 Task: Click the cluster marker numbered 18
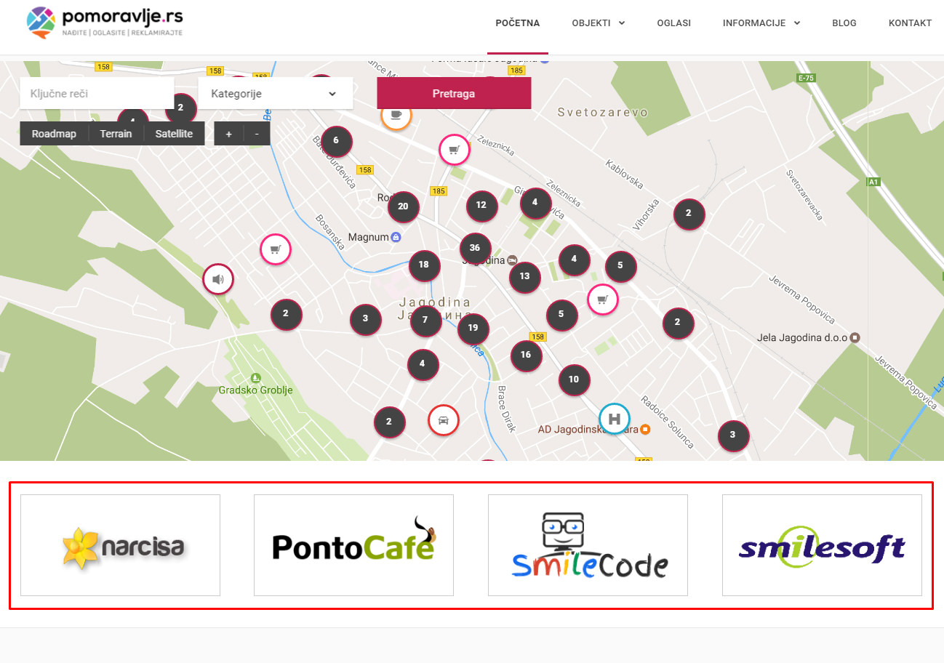pos(425,265)
